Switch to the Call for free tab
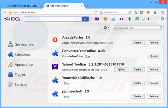 tap(24, 6)
